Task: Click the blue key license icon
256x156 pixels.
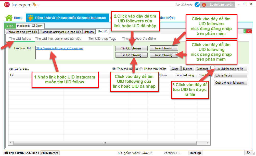Action: [x=197, y=5]
